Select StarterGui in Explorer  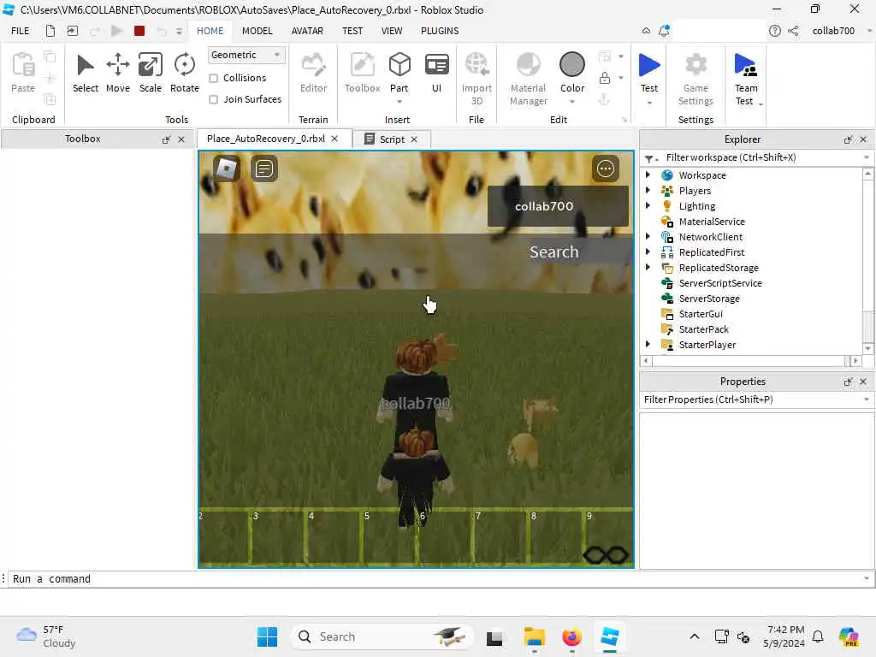[x=701, y=313]
